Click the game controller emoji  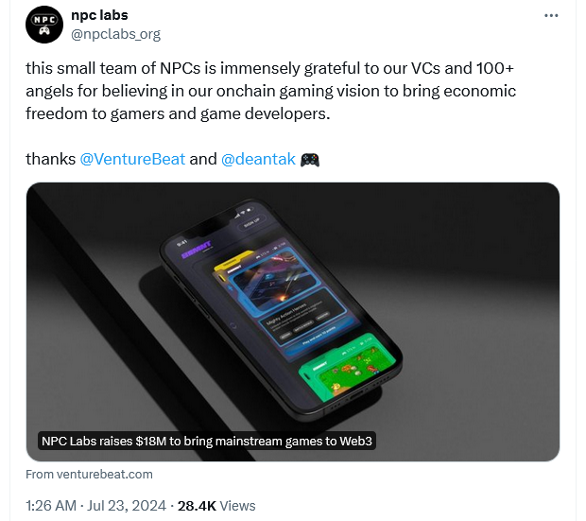click(x=309, y=159)
